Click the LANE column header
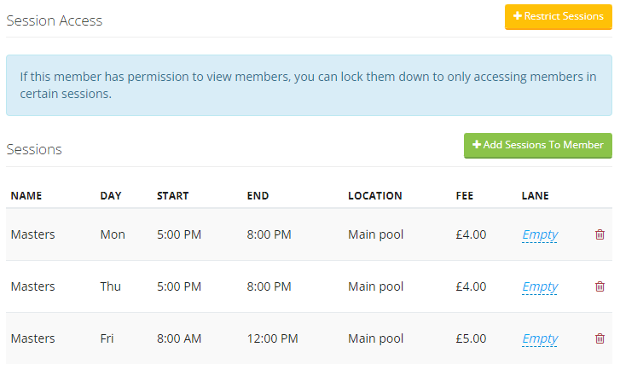 coord(535,196)
